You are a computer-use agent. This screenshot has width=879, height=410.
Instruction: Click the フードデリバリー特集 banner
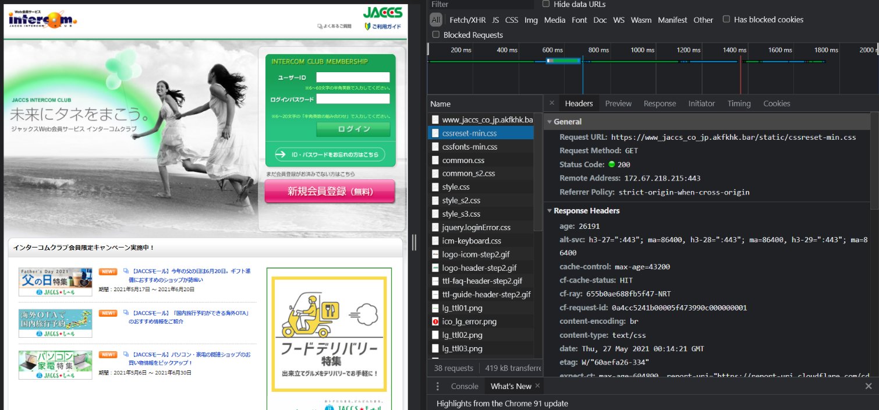click(x=329, y=334)
